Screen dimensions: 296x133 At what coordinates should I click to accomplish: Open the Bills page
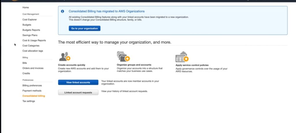pos(25,63)
